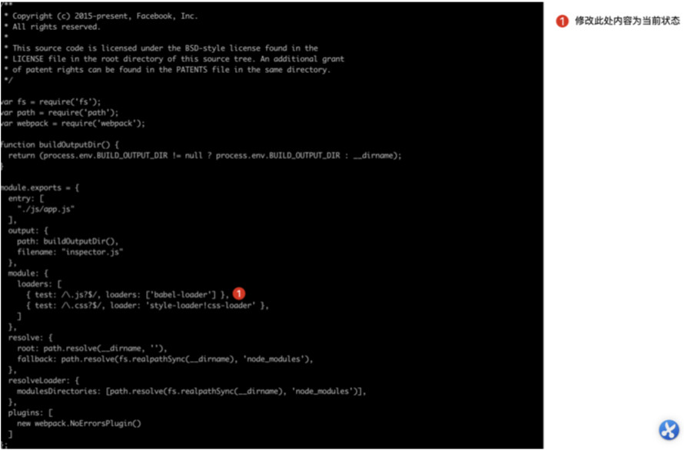Click the blue pinwheel icon at bottom right
Screen dimensions: 684x450
click(669, 430)
